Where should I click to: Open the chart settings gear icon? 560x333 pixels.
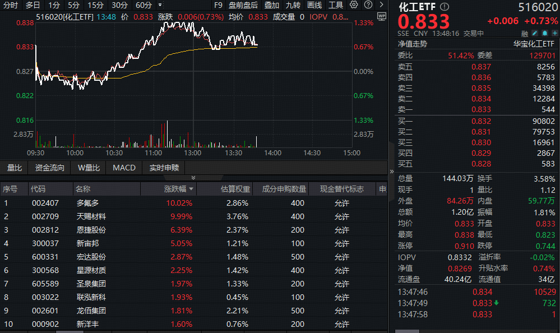coord(354,5)
